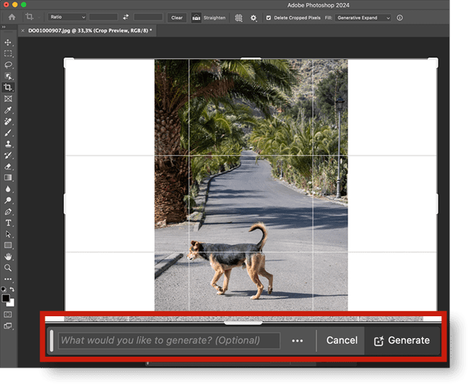The image size is (471, 387).
Task: Select the Move tool
Action: [8, 43]
